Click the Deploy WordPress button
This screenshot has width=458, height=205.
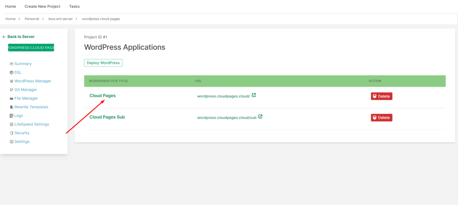click(x=103, y=63)
